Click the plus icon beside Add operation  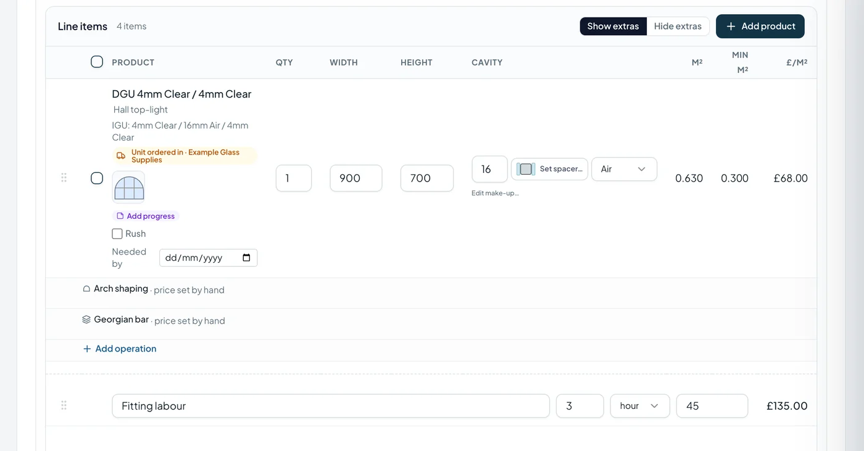click(x=87, y=349)
